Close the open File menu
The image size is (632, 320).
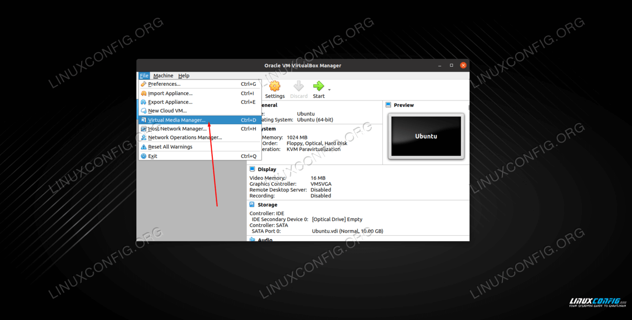click(144, 76)
